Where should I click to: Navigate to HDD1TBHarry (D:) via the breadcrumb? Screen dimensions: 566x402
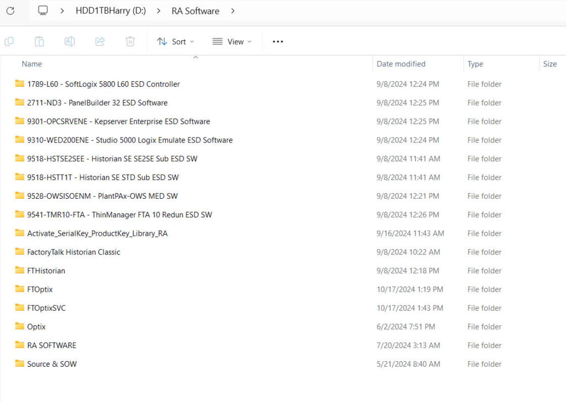tap(110, 10)
